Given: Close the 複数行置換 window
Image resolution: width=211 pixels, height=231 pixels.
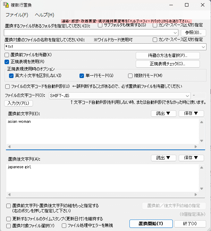Looking at the screenshot, I should [203, 5].
